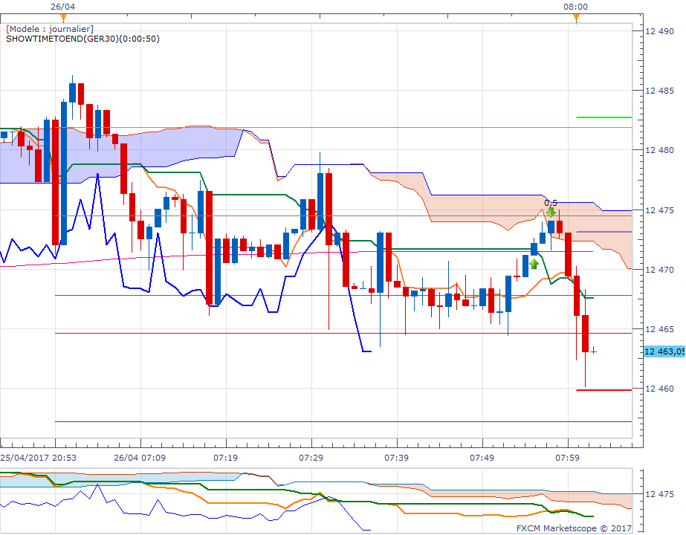686x535 pixels.
Task: Select the SHOWTIMETOEND(GER30) indicator label
Action: (x=82, y=39)
